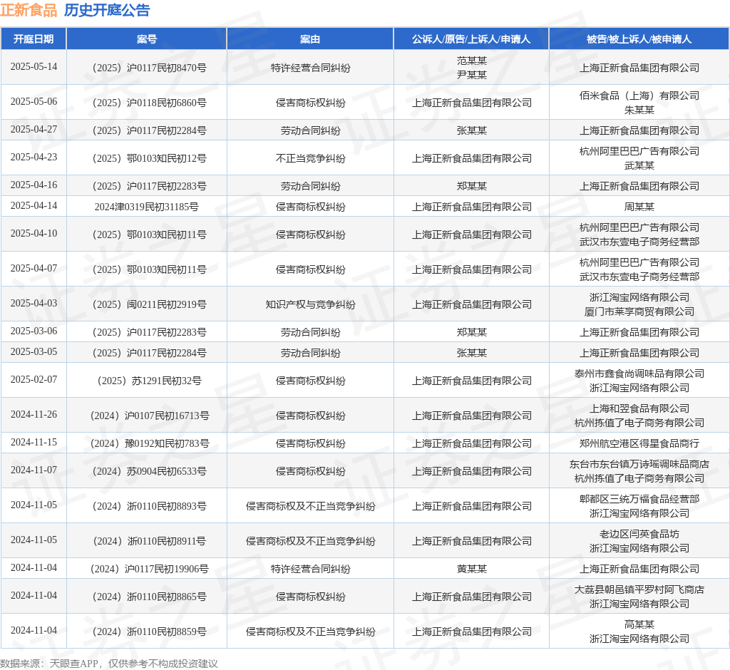Click the date cell 2025-05-06
The width and height of the screenshot is (730, 670).
34,101
